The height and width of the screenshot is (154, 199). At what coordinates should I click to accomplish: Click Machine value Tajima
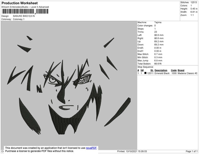point(158,22)
